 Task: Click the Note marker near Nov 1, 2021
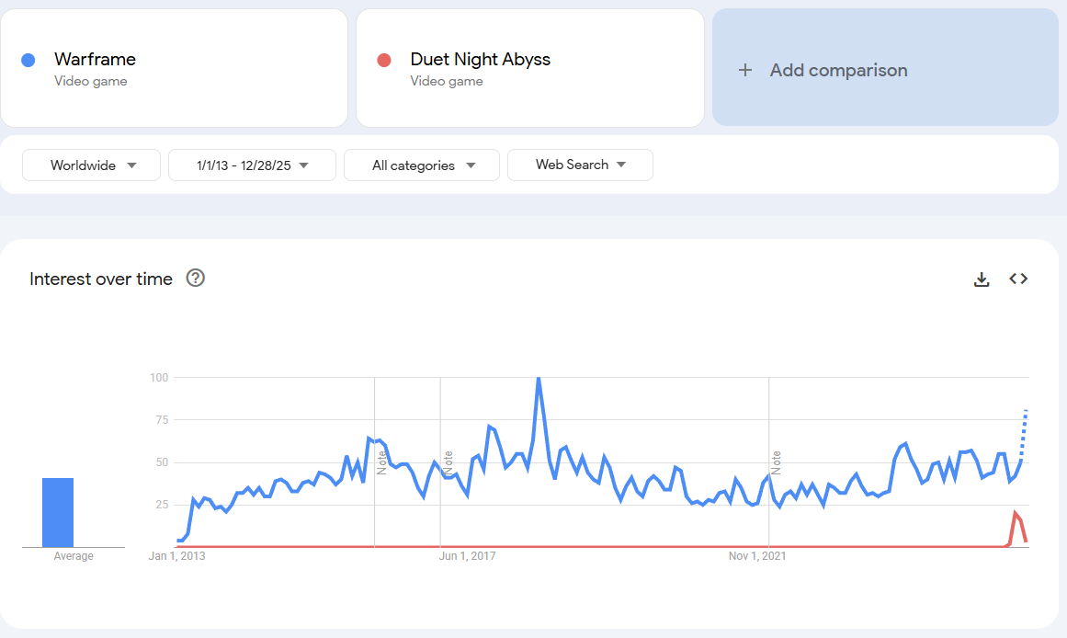pos(777,463)
